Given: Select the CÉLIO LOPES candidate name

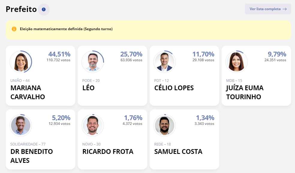Looking at the screenshot, I should tap(174, 88).
